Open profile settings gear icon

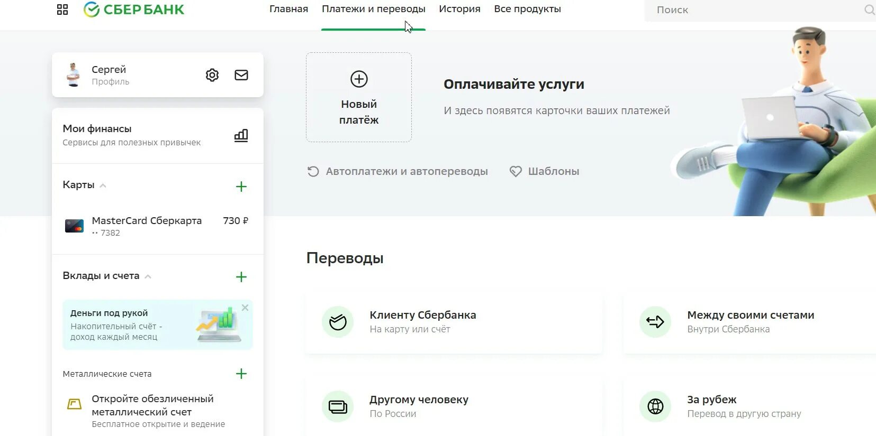212,75
